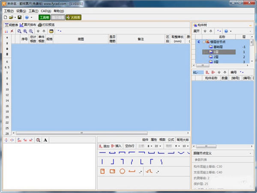This screenshot has width=257, height=193.
Task: Switch to the 公式 tab
Action: 170,140
